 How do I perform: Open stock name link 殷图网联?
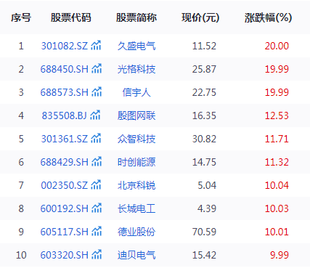pos(136,115)
